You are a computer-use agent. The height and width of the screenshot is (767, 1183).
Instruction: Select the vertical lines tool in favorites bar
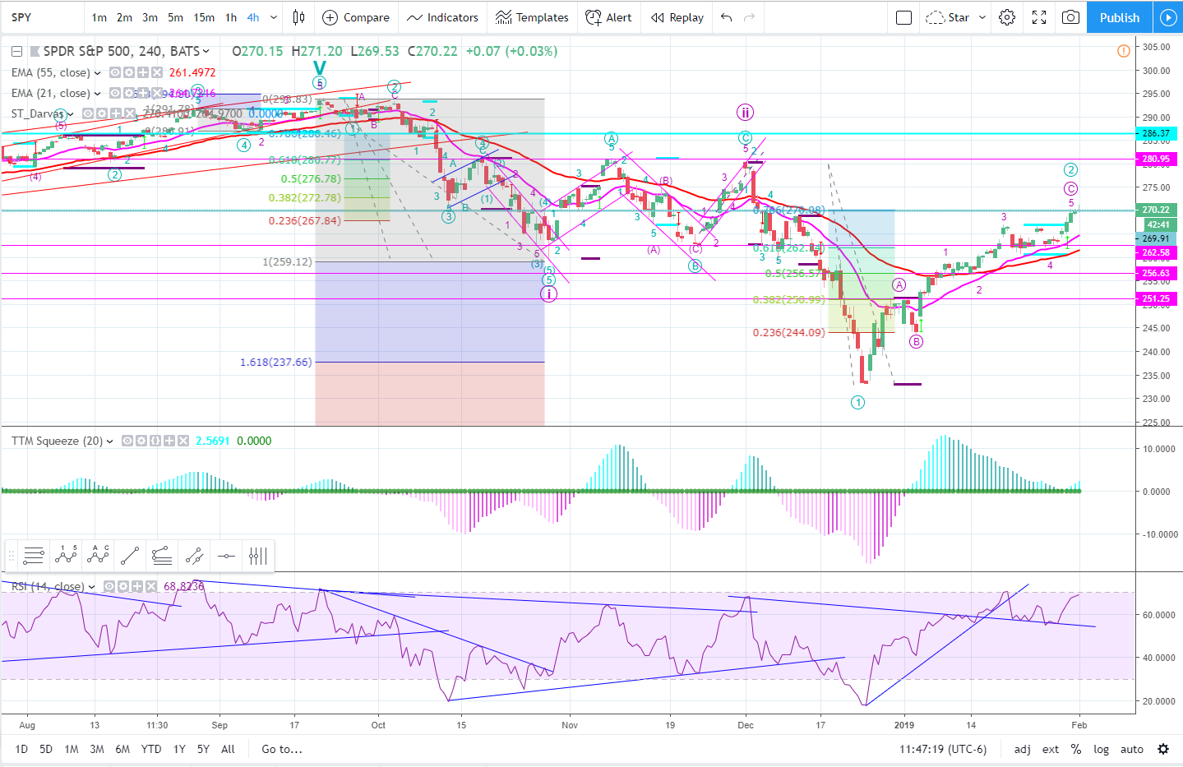pos(258,557)
